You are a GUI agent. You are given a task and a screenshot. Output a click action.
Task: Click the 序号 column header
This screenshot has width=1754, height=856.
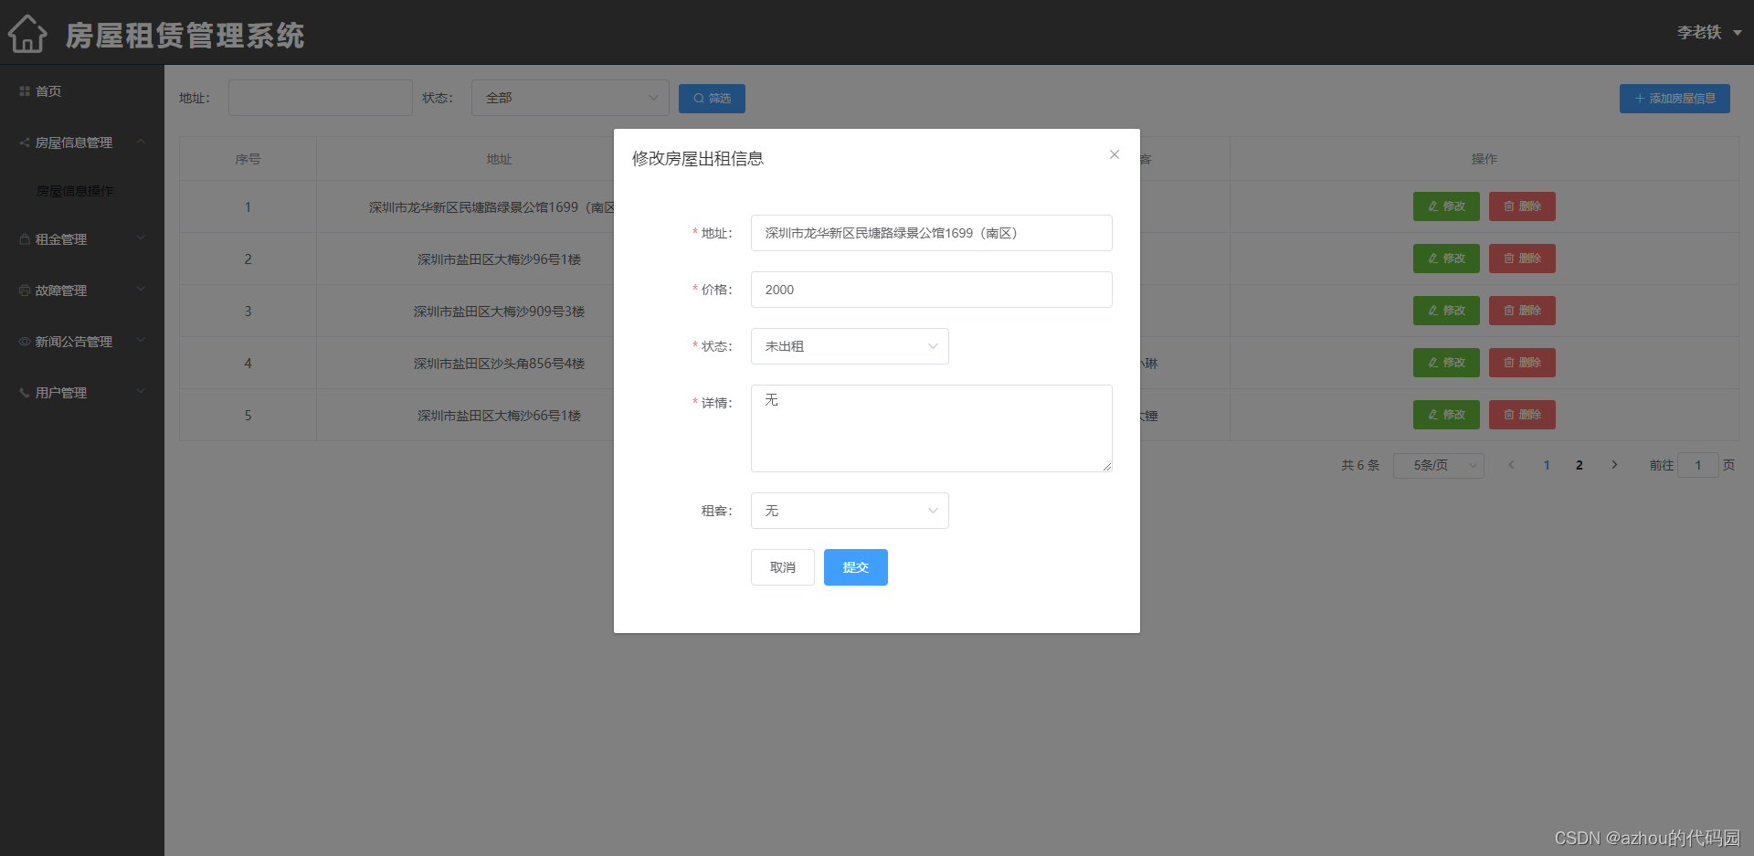point(248,159)
